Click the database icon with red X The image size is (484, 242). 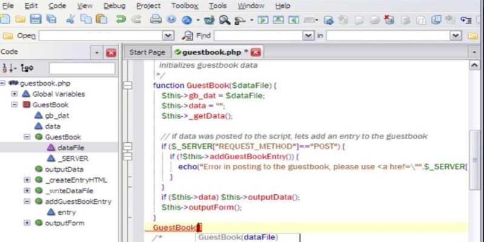(x=389, y=20)
